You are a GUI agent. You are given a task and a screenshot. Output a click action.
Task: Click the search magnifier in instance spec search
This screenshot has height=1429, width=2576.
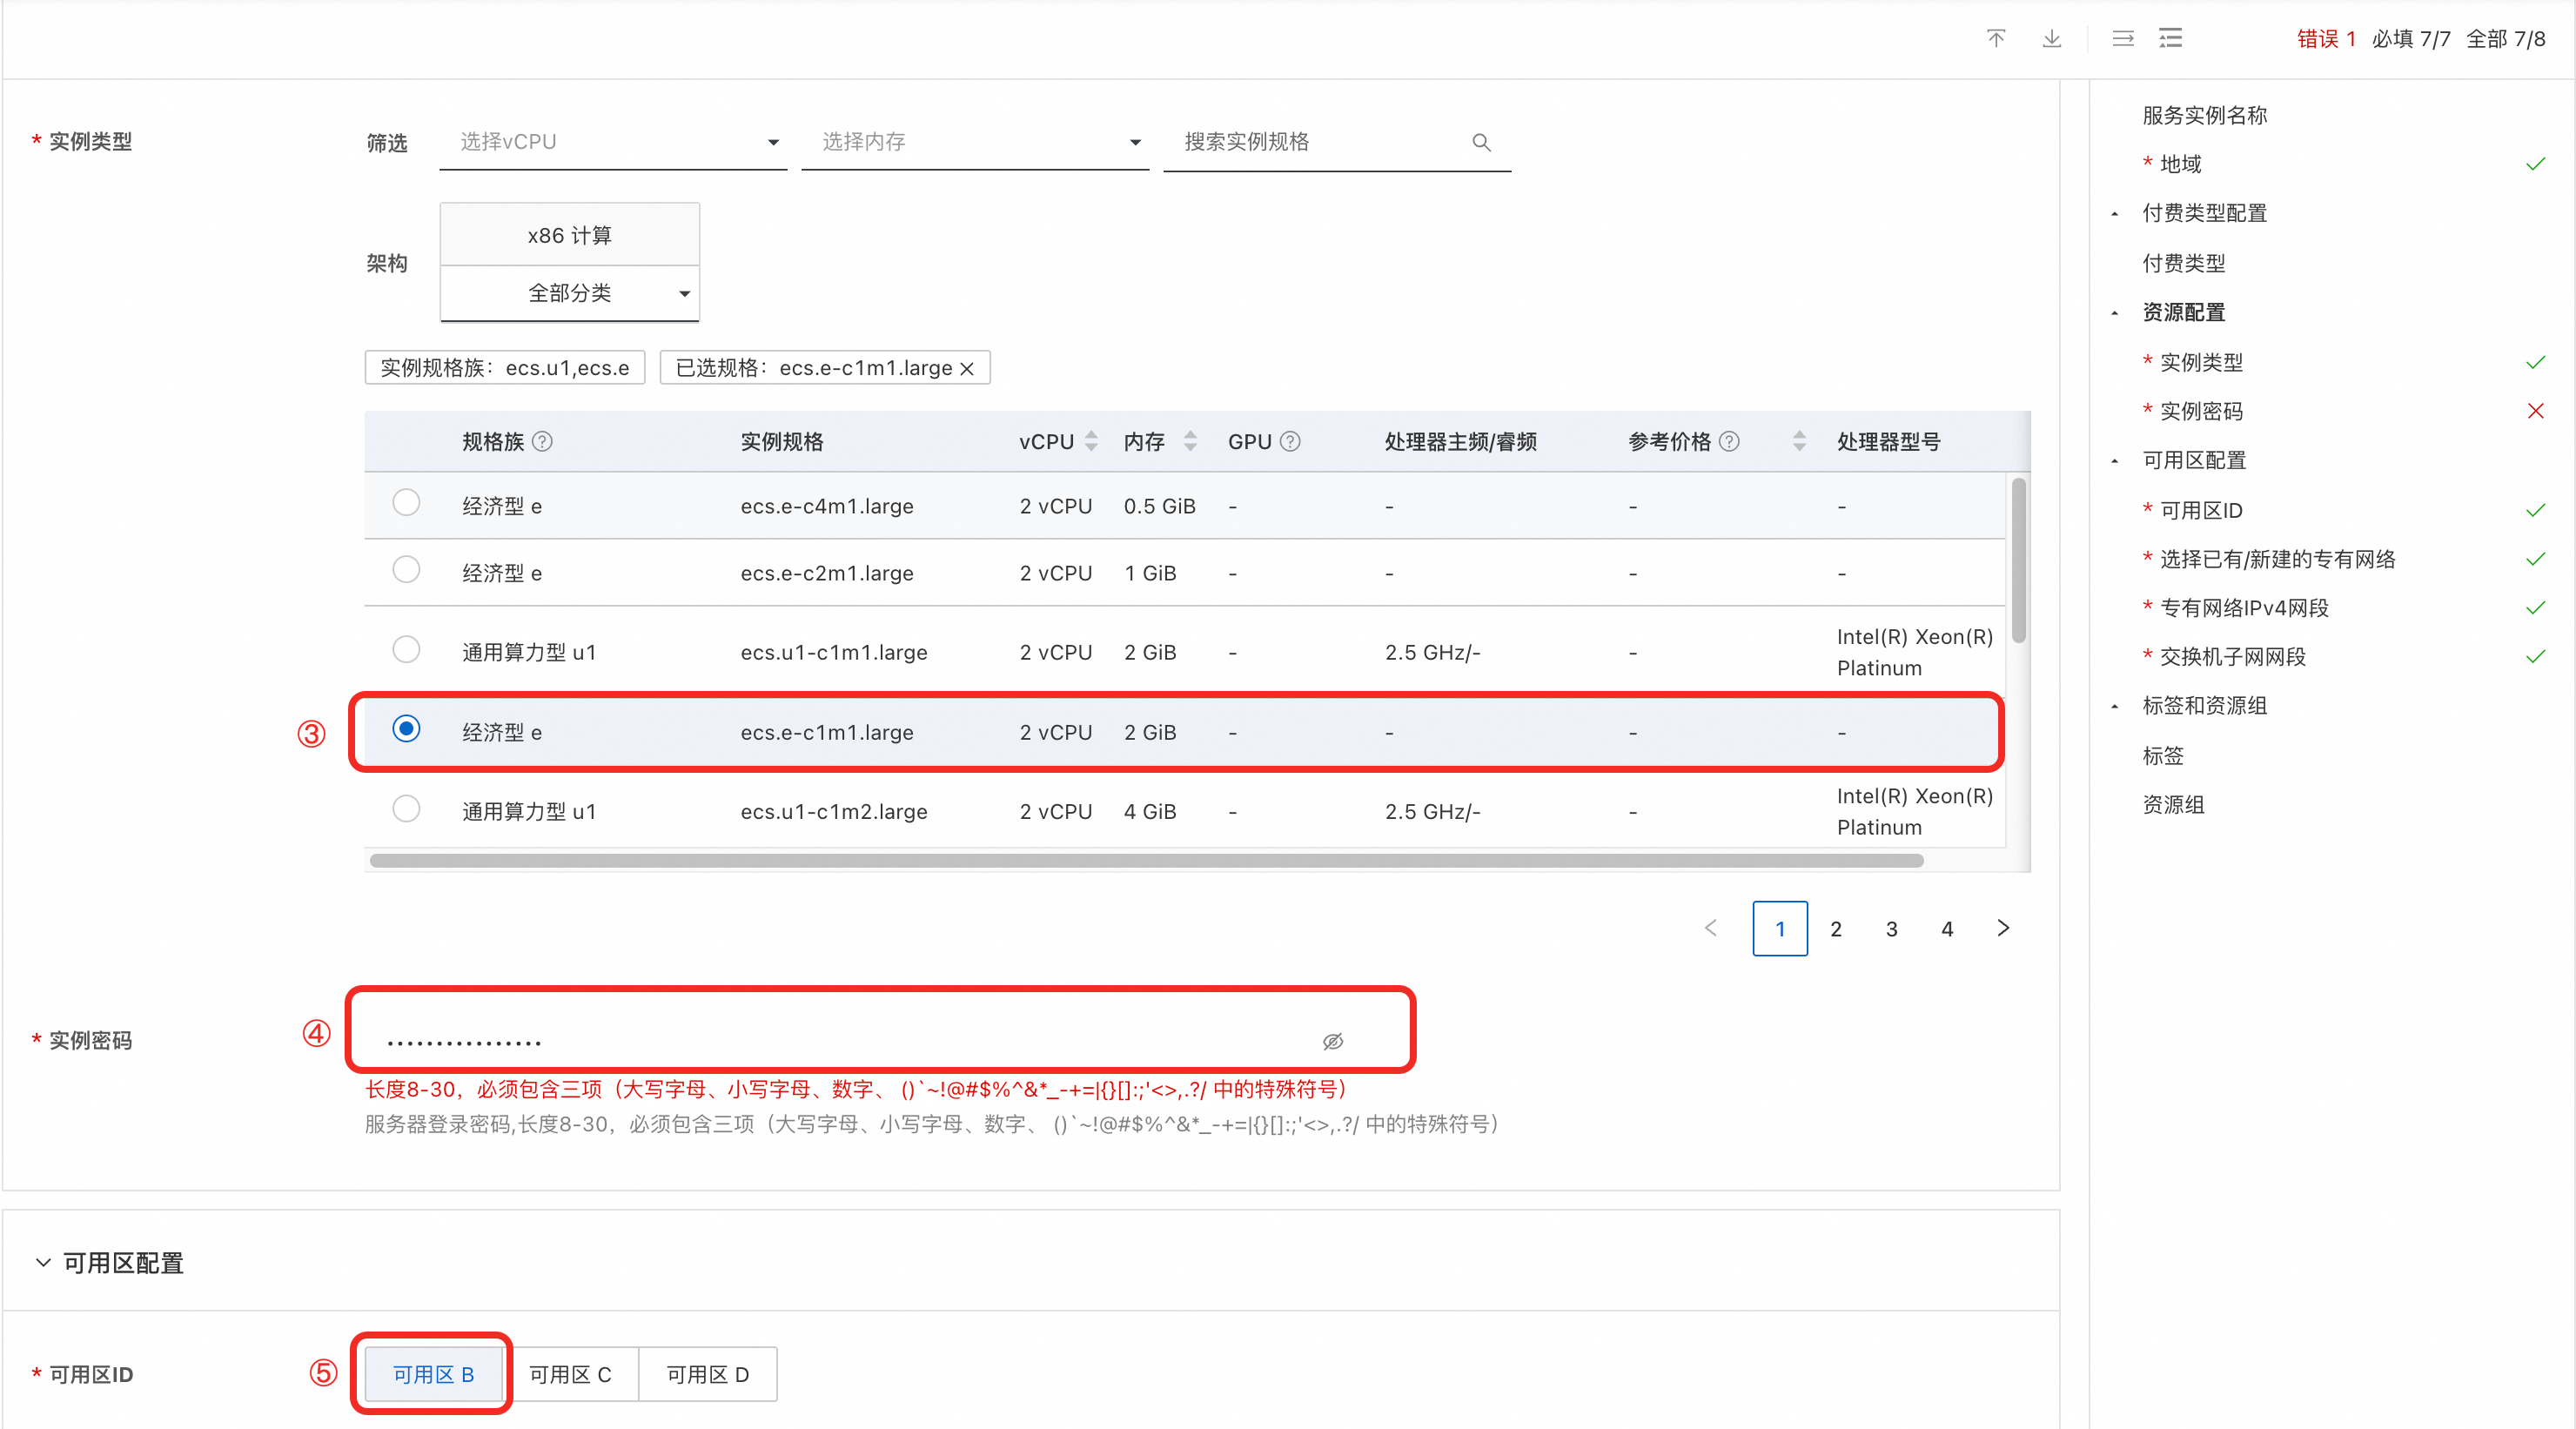coord(1481,142)
